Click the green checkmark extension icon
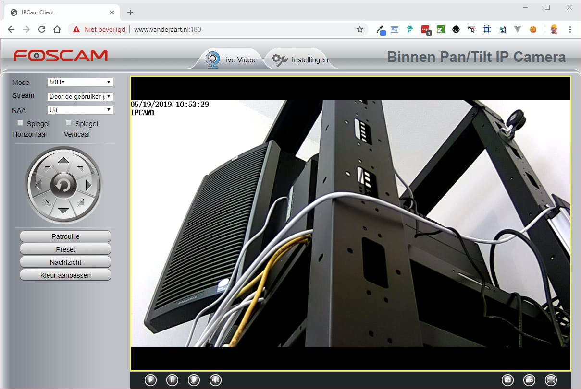This screenshot has width=581, height=389. click(441, 29)
